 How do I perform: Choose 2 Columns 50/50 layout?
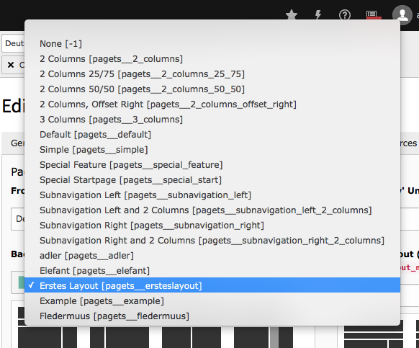pos(212,89)
